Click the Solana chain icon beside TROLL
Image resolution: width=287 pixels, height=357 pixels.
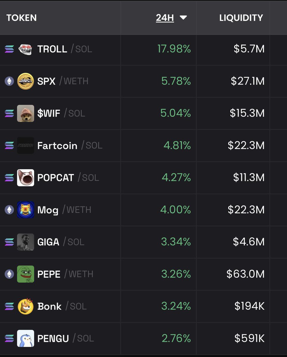[x=9, y=49]
